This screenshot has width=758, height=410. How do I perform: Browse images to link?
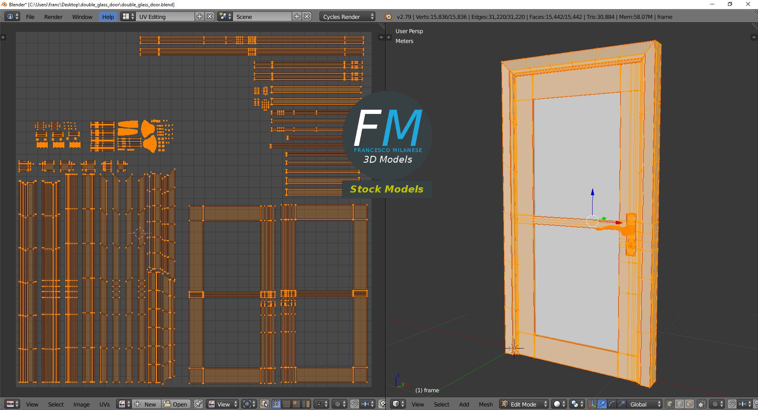pyautogui.click(x=124, y=404)
